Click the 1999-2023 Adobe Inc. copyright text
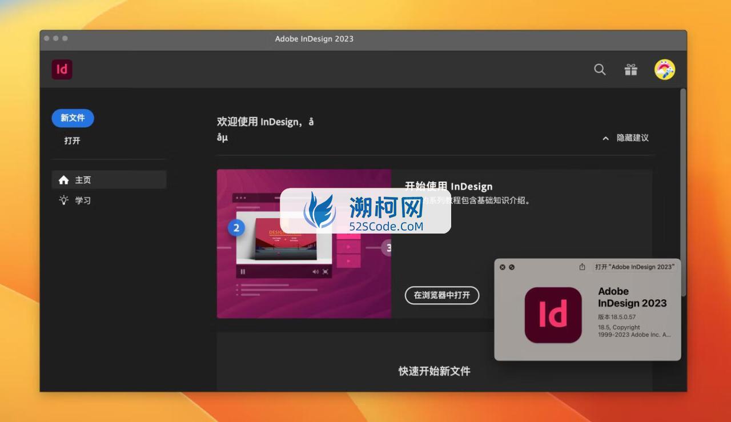 [x=634, y=335]
